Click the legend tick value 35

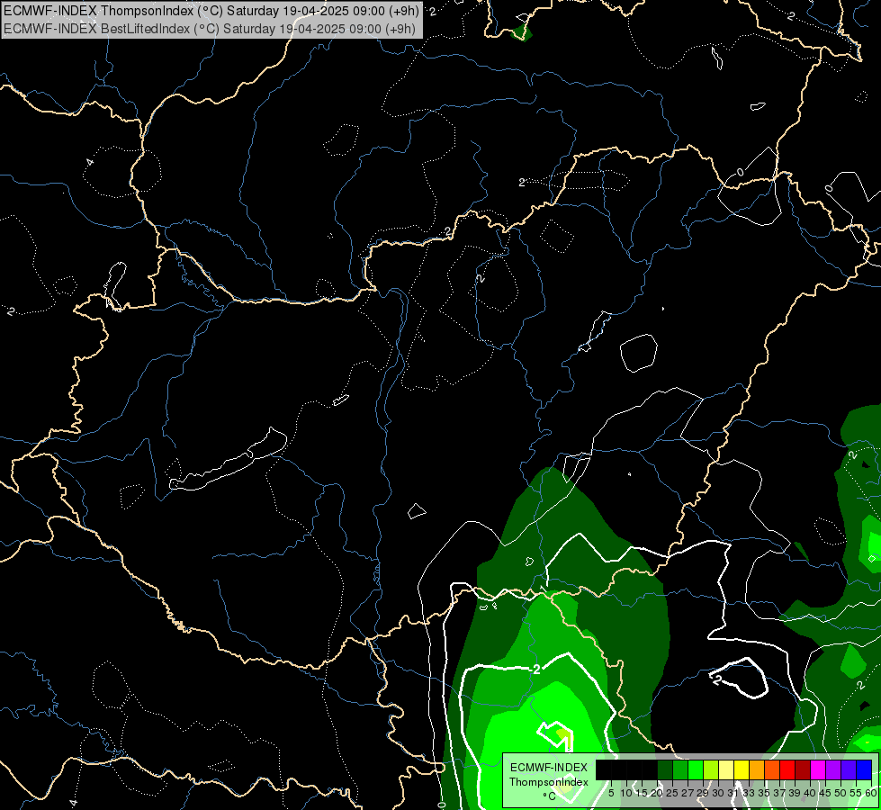[x=764, y=793]
